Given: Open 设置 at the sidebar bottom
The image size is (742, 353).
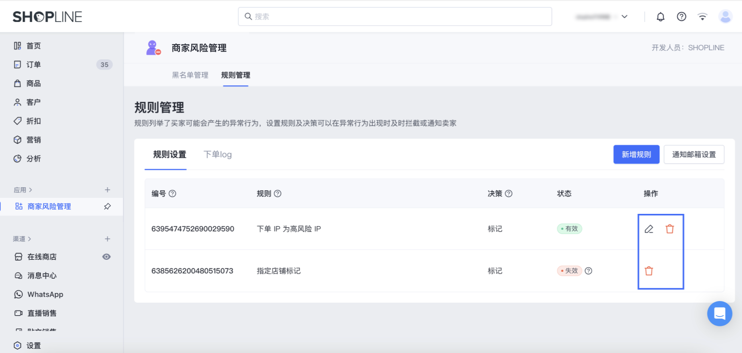Looking at the screenshot, I should click(34, 346).
